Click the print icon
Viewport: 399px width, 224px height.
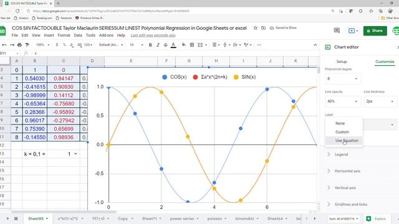coord(19,45)
